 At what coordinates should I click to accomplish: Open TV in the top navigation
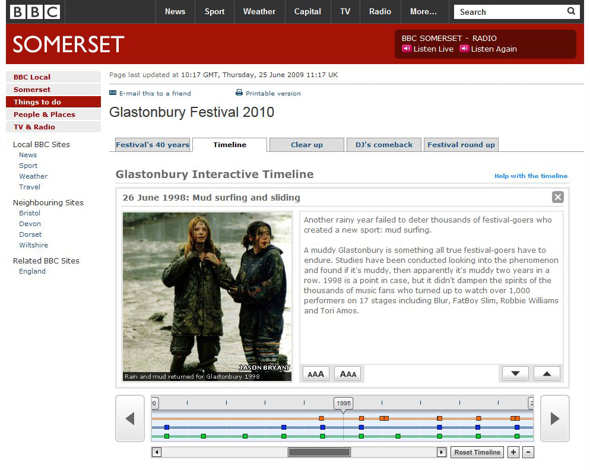coord(345,12)
